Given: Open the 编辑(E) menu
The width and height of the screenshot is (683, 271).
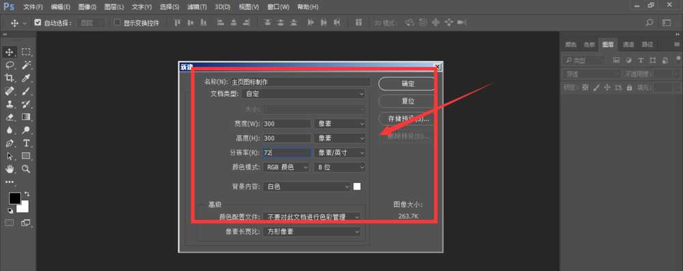Looking at the screenshot, I should tap(60, 7).
